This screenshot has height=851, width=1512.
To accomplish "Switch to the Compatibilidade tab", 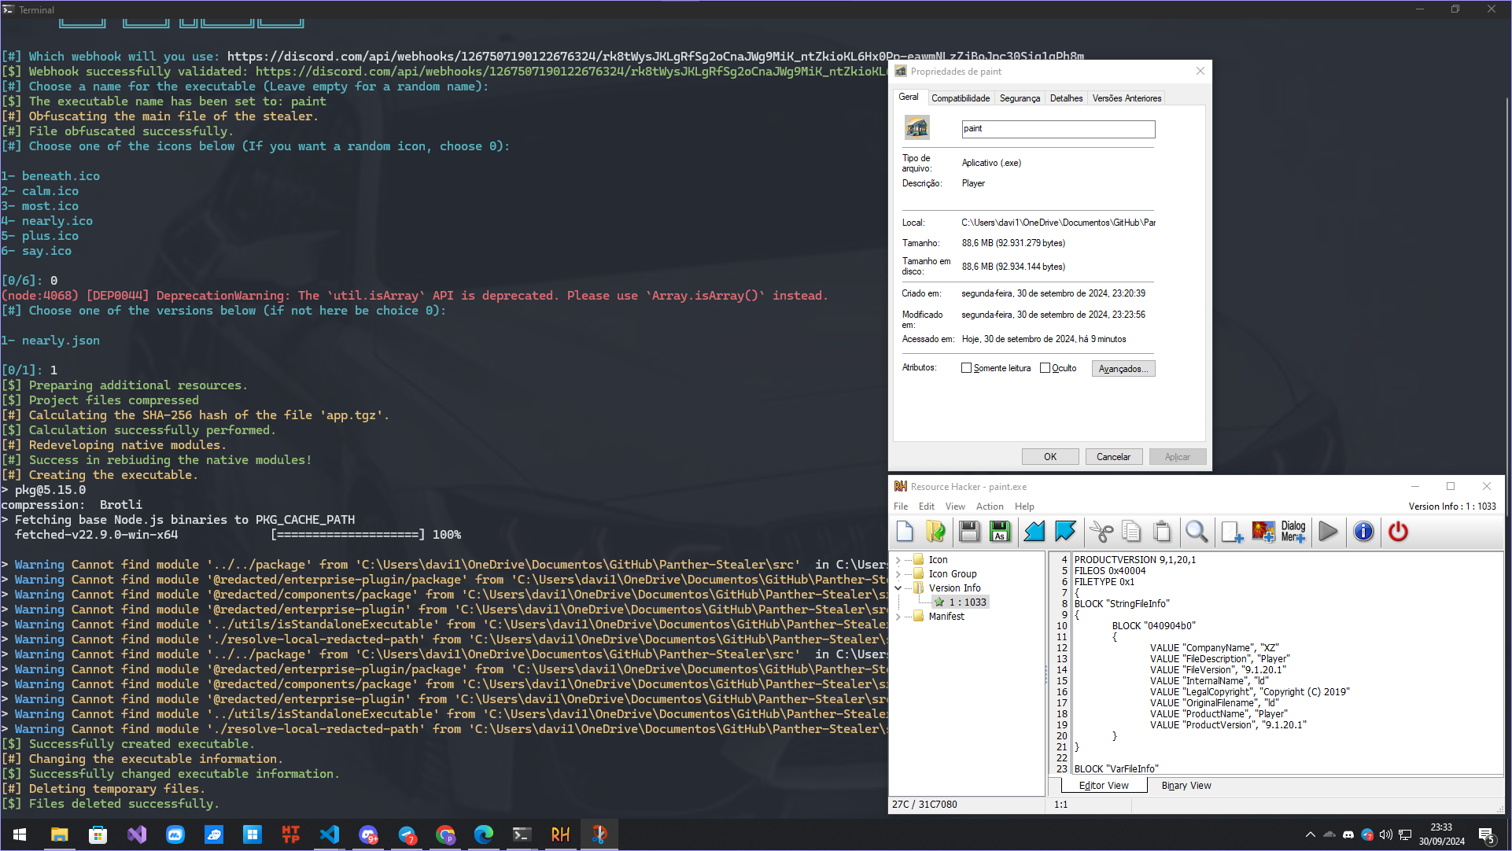I will 961,98.
